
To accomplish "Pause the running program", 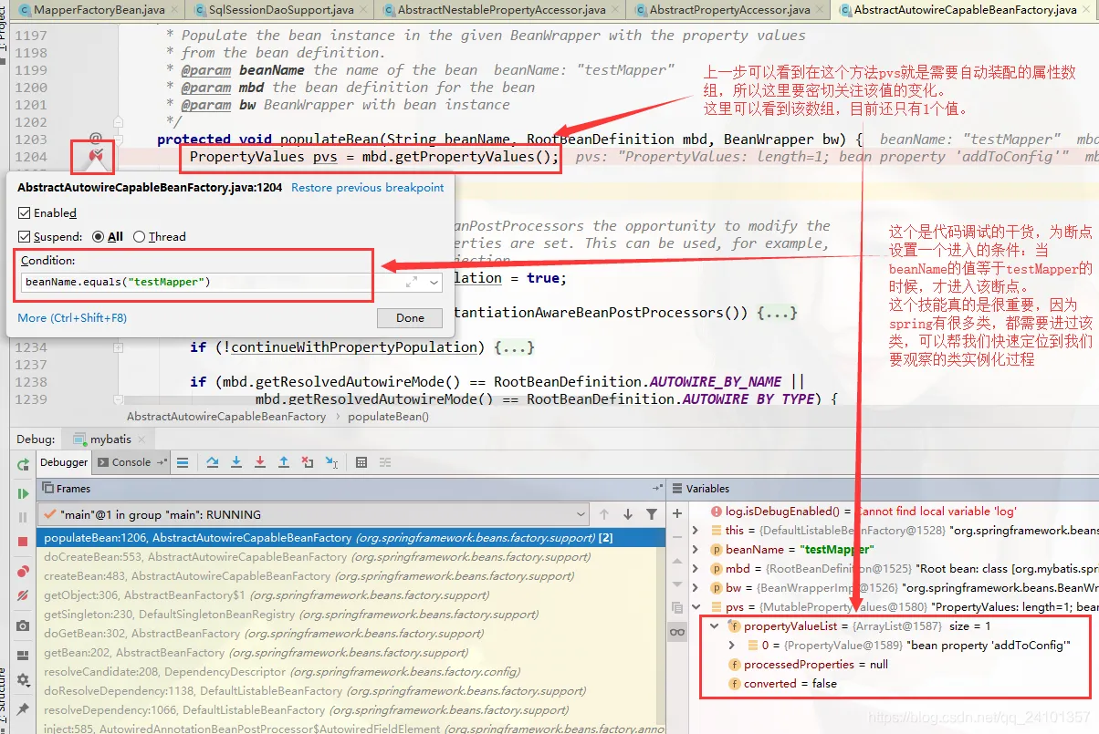I will (23, 517).
